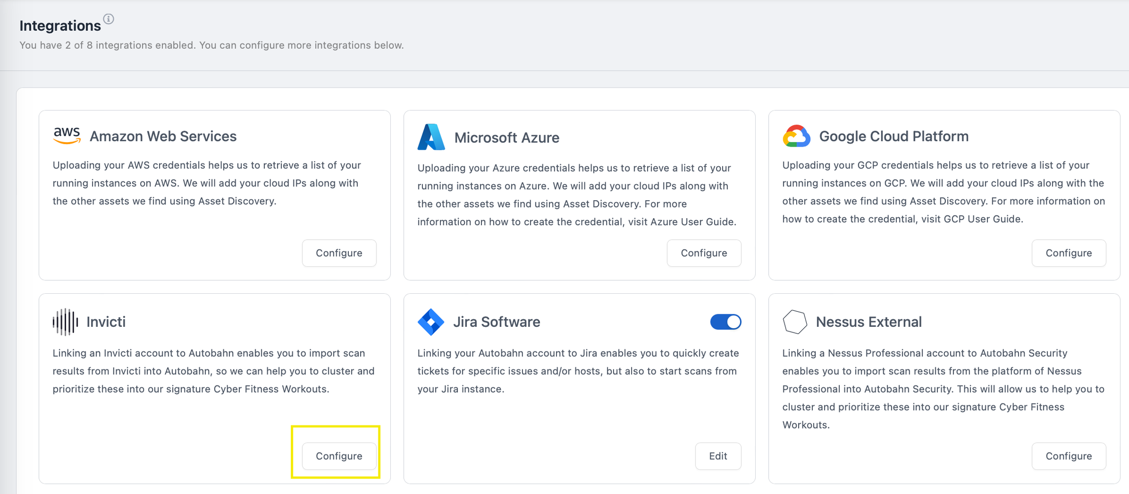The height and width of the screenshot is (494, 1129).
Task: Click the Microsoft Azure logo icon
Action: pyautogui.click(x=431, y=137)
